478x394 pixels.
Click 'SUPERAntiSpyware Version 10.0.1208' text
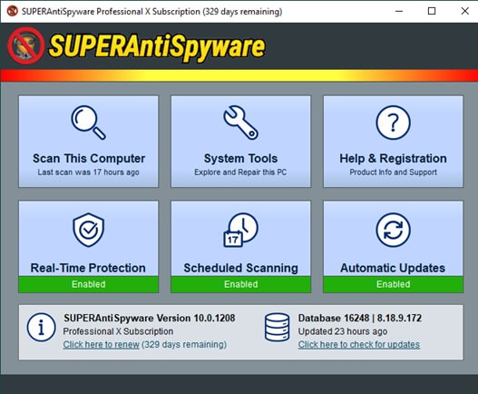pyautogui.click(x=150, y=318)
